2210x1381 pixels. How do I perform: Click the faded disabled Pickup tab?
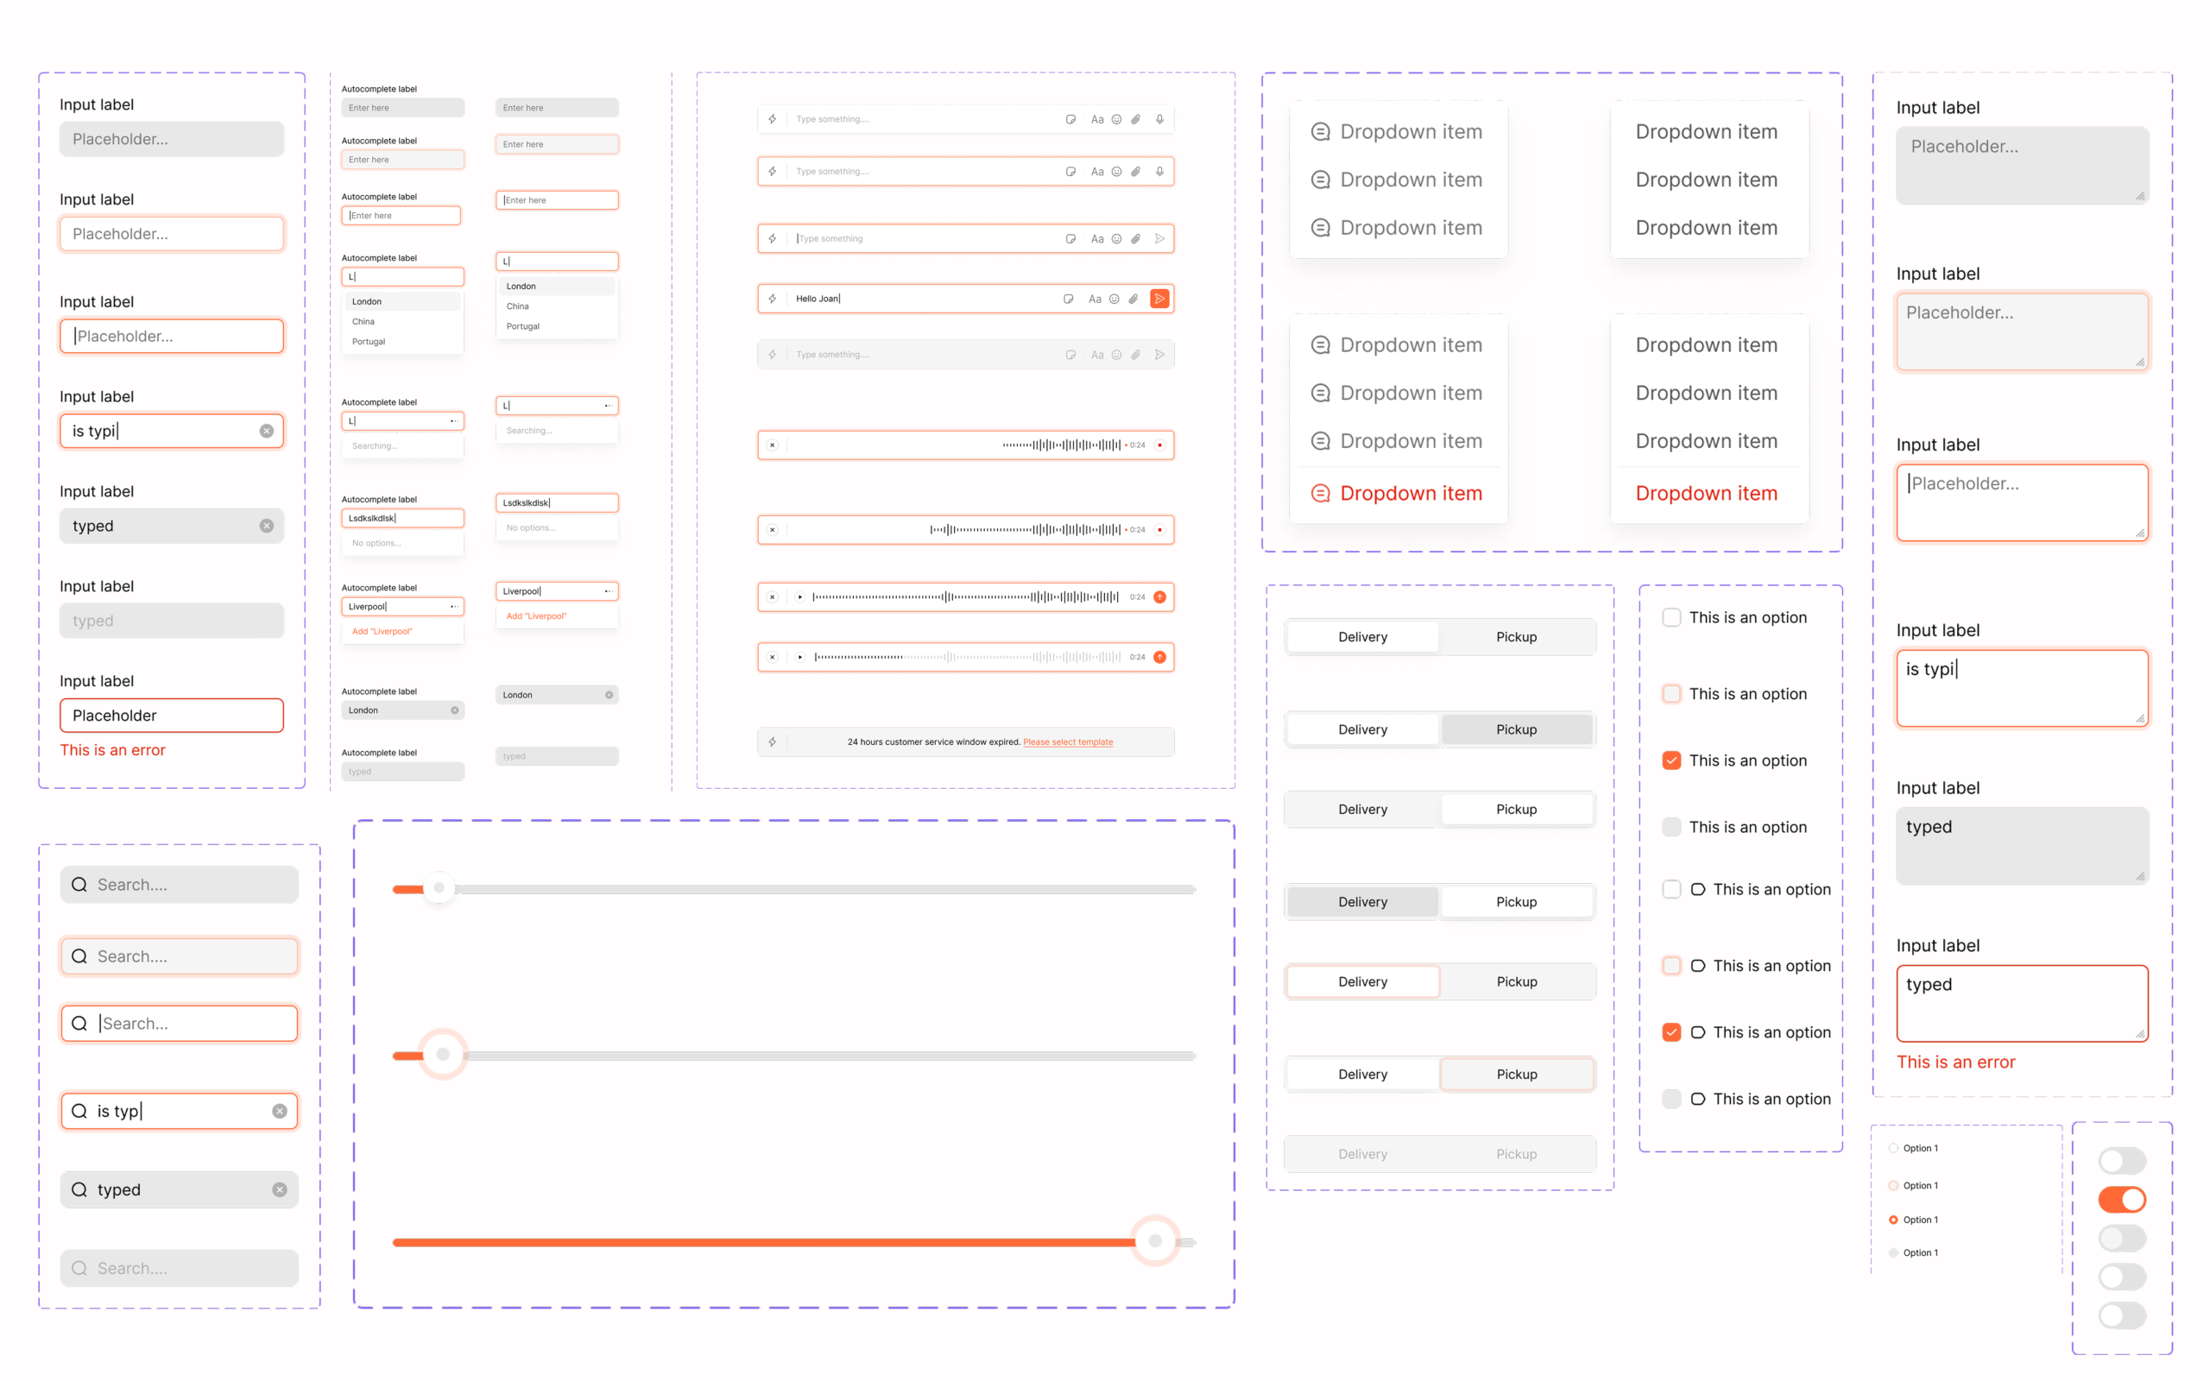point(1517,1154)
